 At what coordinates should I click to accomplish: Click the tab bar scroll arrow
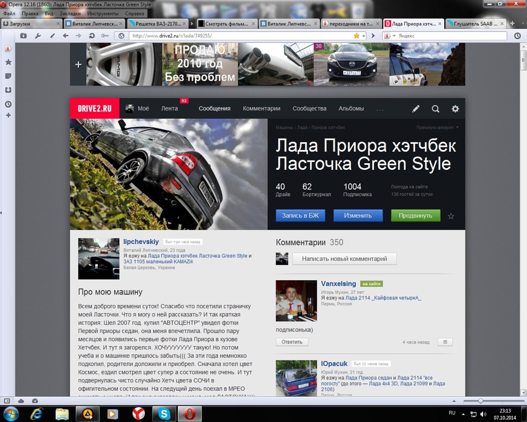(192, 24)
